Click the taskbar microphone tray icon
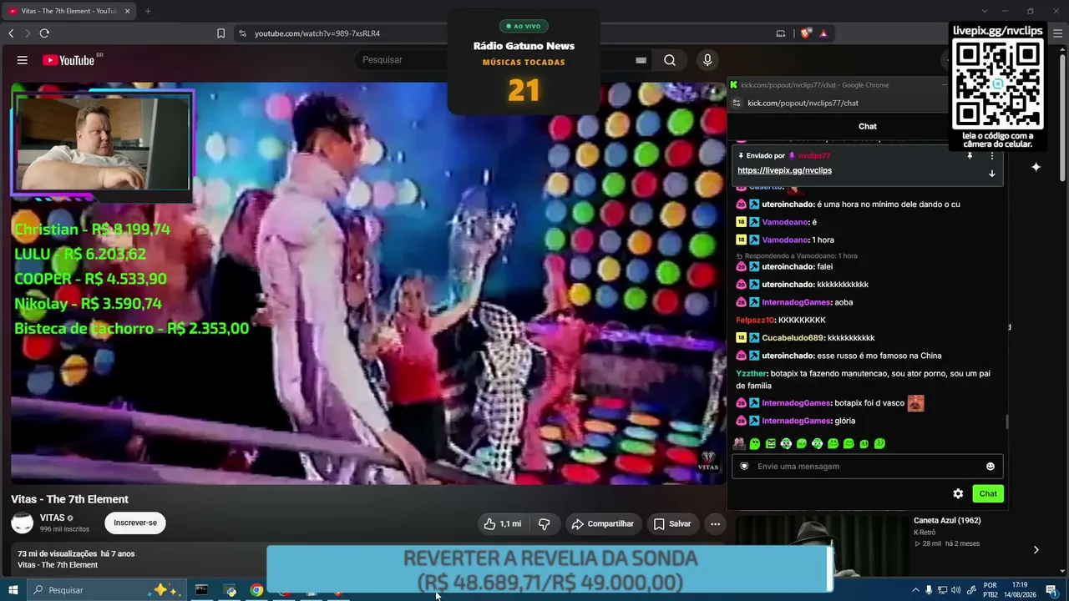This screenshot has width=1069, height=601. point(929,590)
